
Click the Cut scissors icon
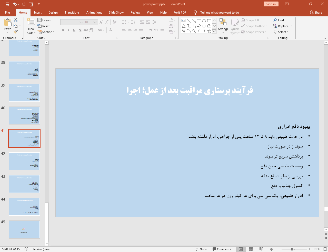[x=16, y=20]
